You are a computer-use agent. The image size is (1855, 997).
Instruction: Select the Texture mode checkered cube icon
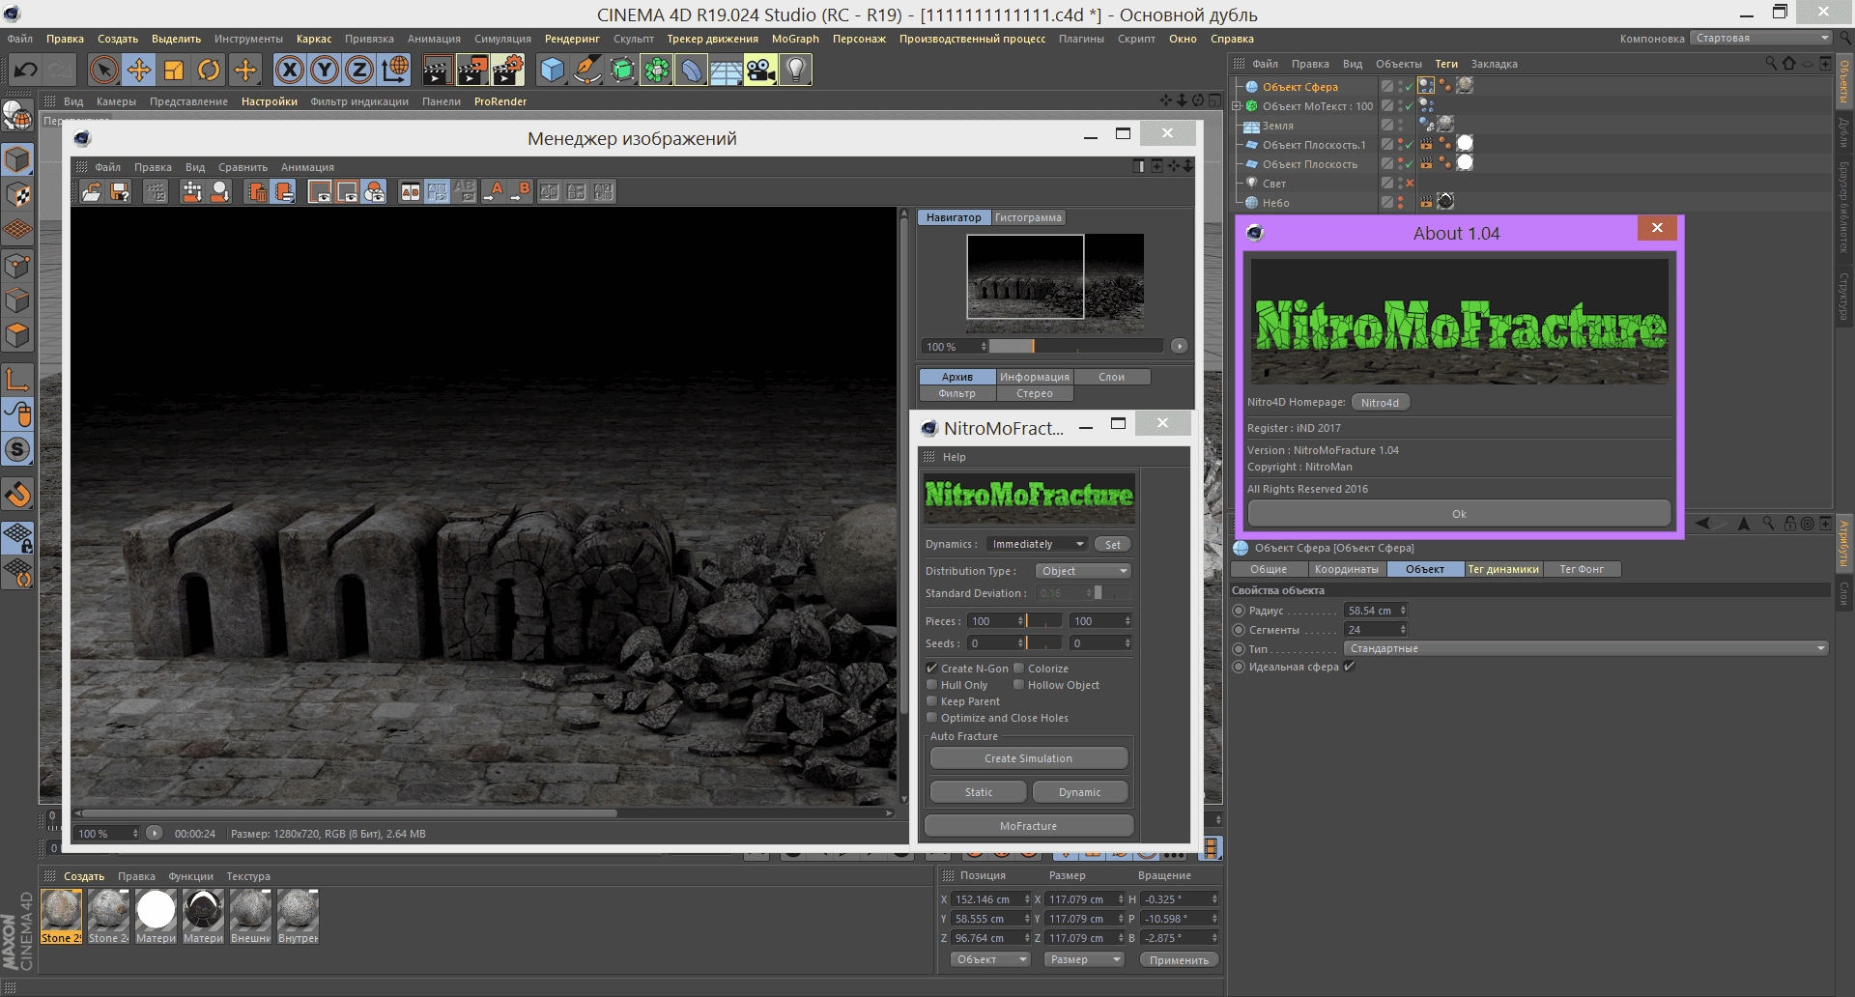(x=17, y=194)
